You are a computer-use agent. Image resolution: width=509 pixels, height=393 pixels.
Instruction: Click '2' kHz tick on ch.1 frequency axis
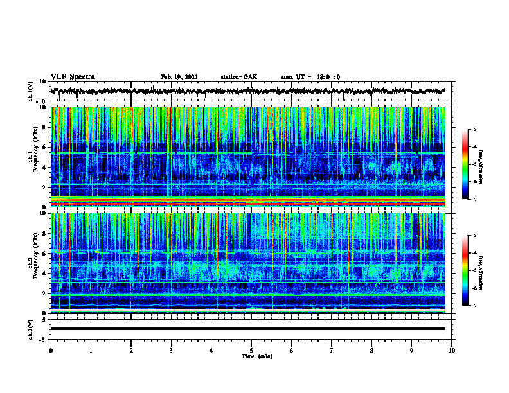[x=45, y=188]
